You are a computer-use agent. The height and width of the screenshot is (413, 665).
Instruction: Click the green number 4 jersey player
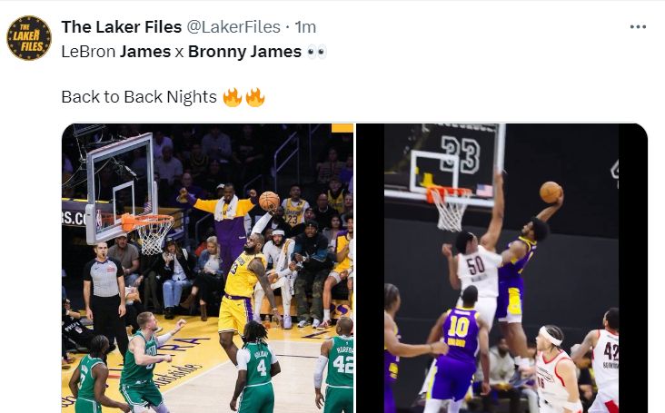pyautogui.click(x=256, y=369)
